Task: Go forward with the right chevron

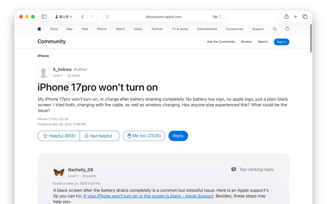Action: coord(92,17)
